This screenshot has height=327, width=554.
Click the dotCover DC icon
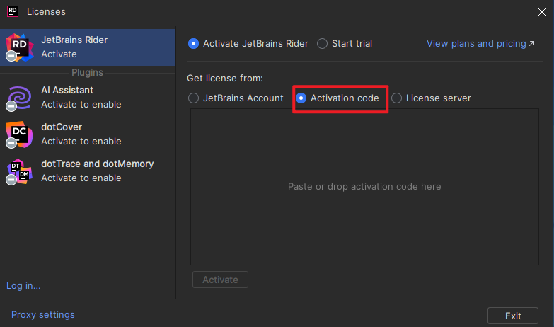pos(20,134)
